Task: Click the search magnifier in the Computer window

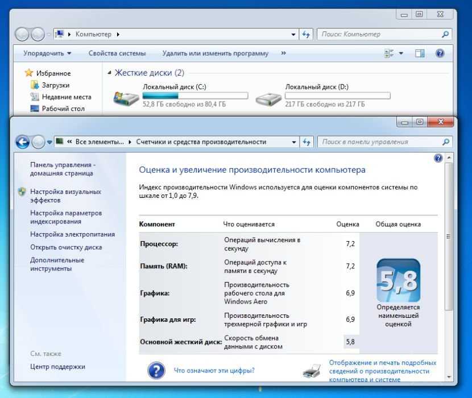Action: pyautogui.click(x=445, y=34)
